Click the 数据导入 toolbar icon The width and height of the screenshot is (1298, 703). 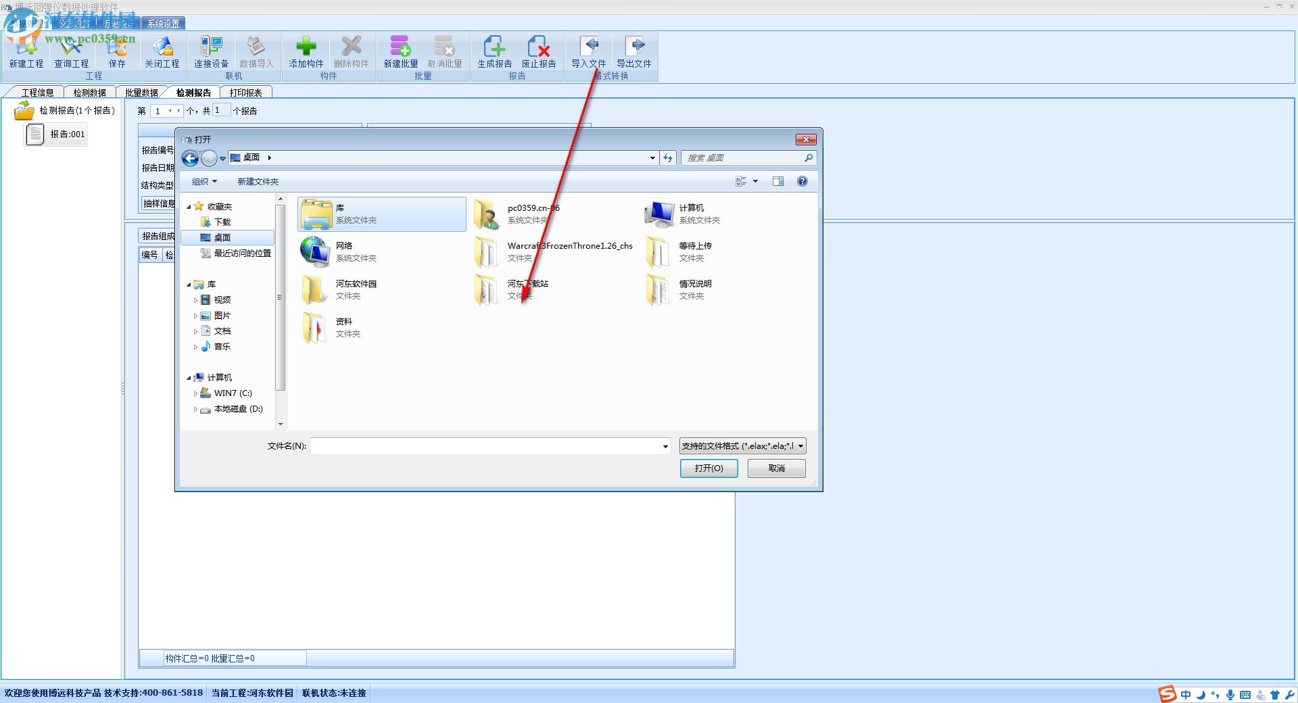point(256,52)
